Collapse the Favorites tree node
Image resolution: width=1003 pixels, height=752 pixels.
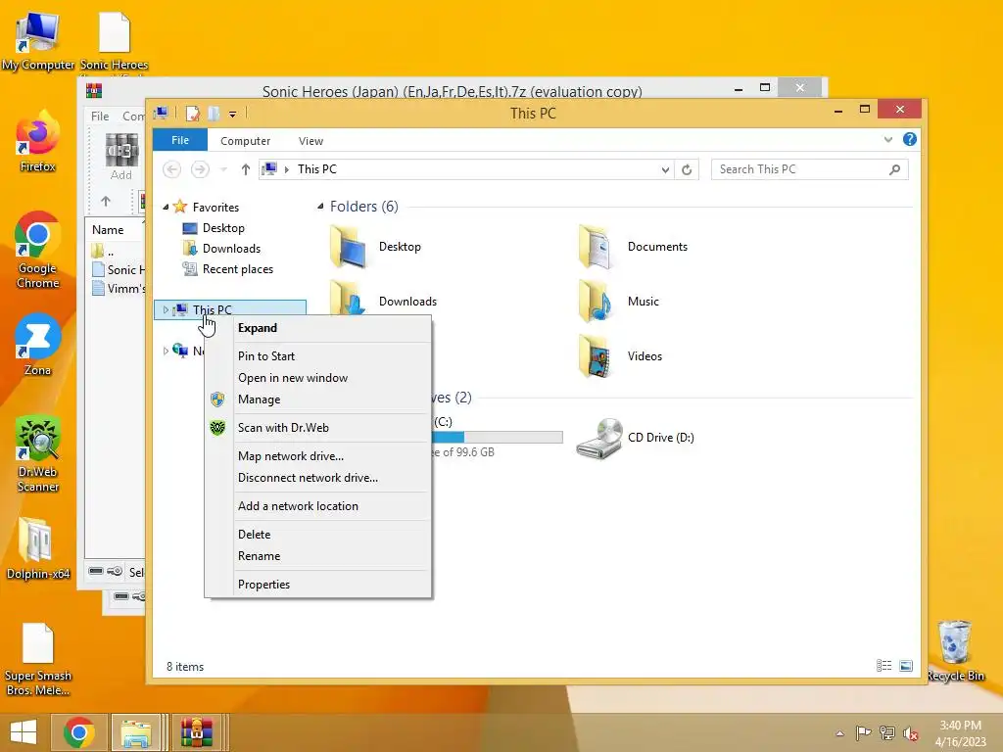click(166, 208)
